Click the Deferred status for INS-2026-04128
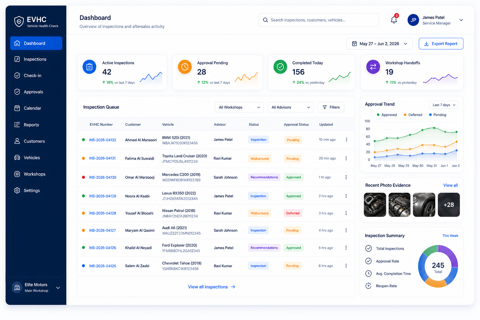The image size is (480, 320). [293, 213]
